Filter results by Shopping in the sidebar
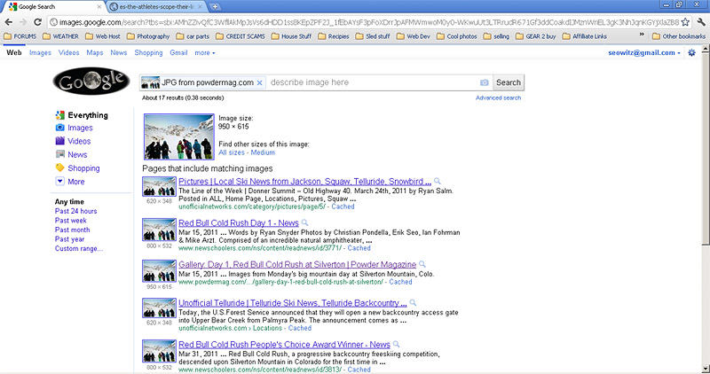Viewport: 710px width, 374px height. coord(83,168)
